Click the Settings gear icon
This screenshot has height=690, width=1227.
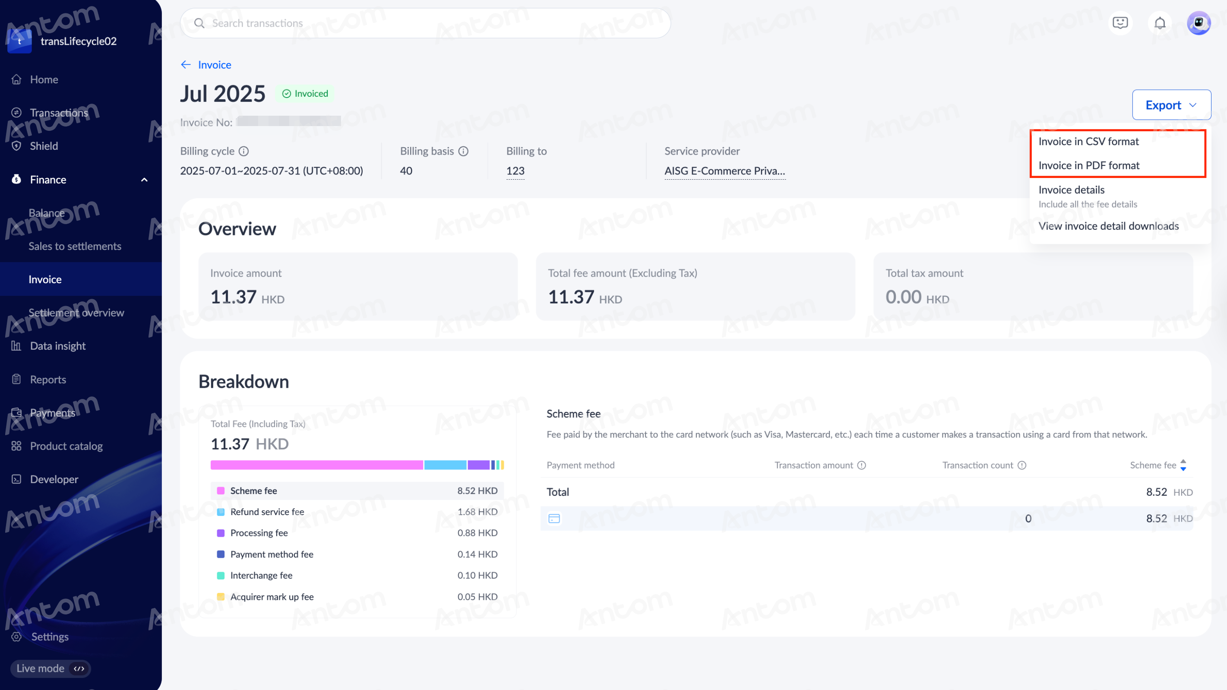click(17, 636)
